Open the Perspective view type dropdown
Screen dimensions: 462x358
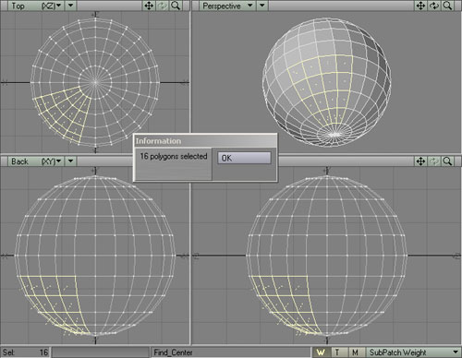click(227, 6)
